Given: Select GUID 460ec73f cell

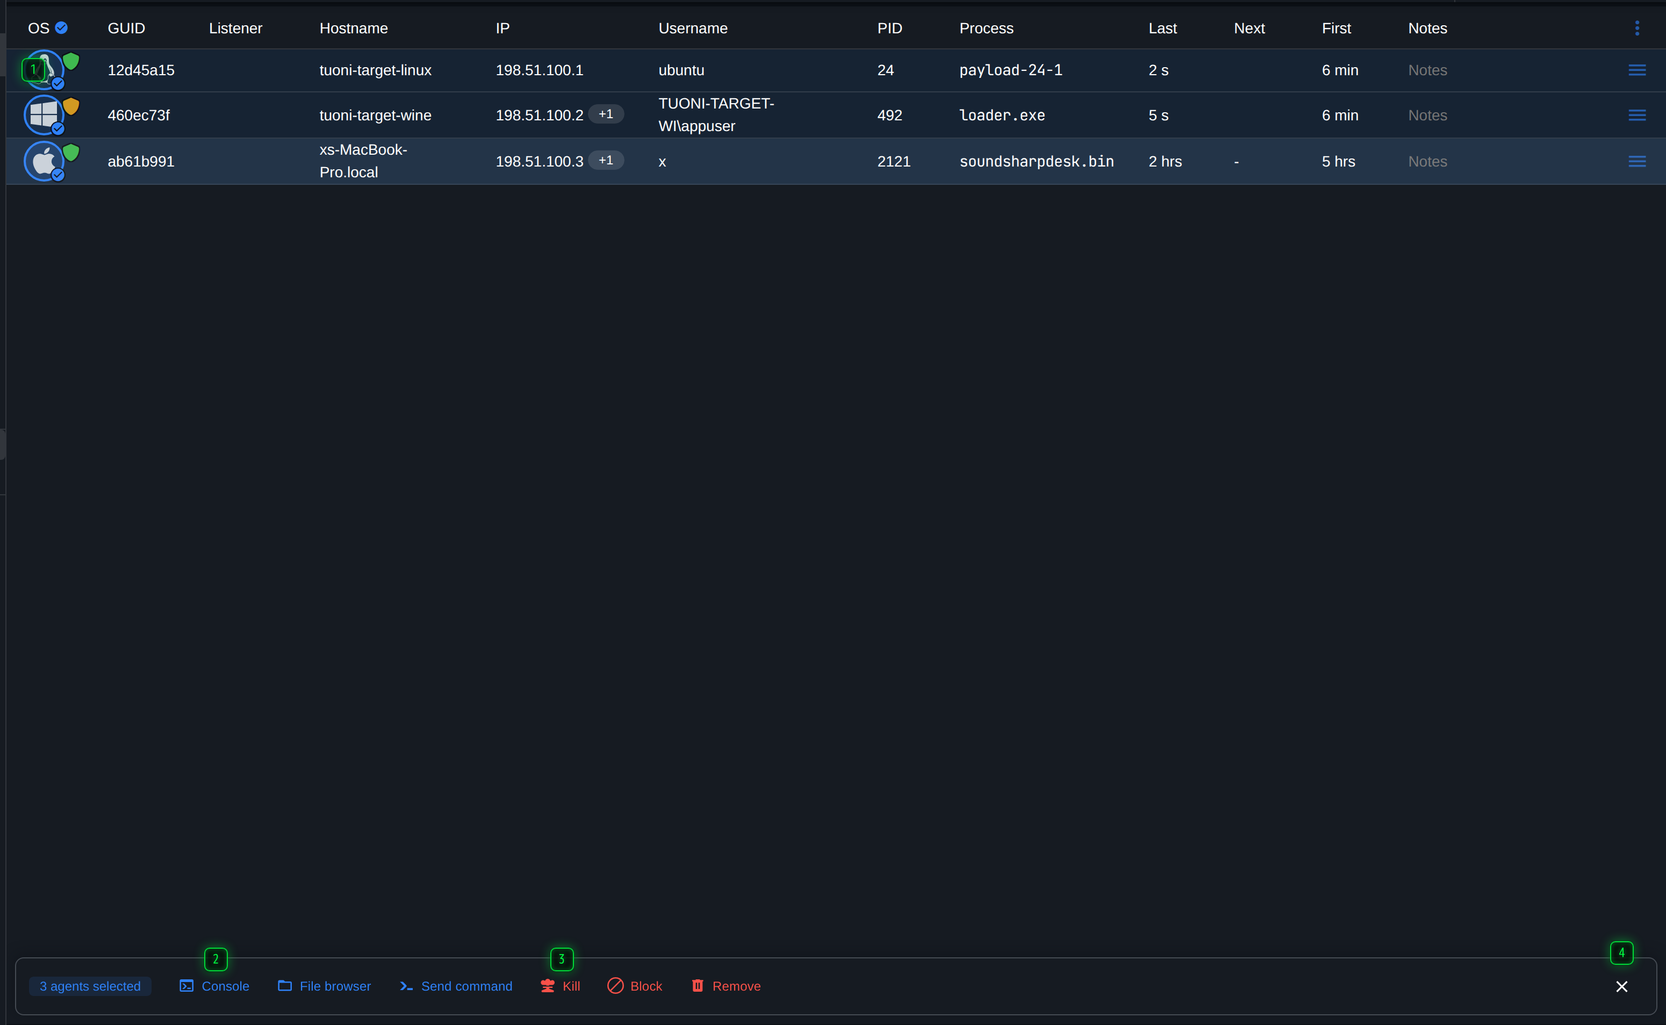Looking at the screenshot, I should [138, 116].
